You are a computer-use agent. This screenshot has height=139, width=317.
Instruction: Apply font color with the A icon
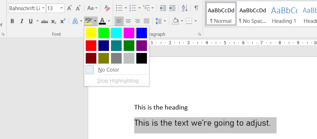102,21
